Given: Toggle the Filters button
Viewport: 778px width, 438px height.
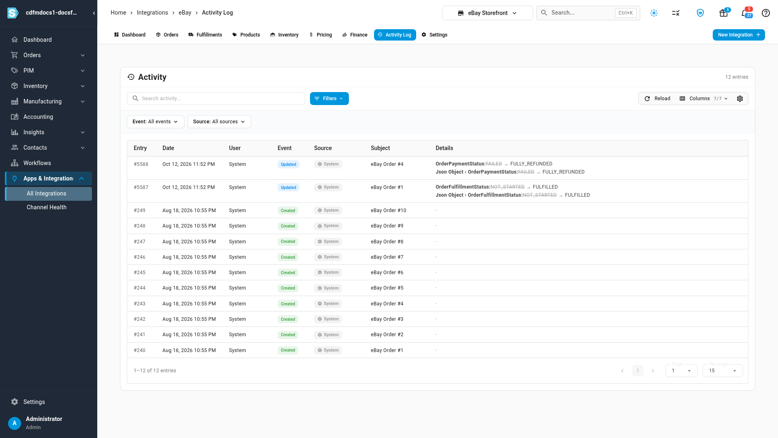Looking at the screenshot, I should tap(329, 99).
